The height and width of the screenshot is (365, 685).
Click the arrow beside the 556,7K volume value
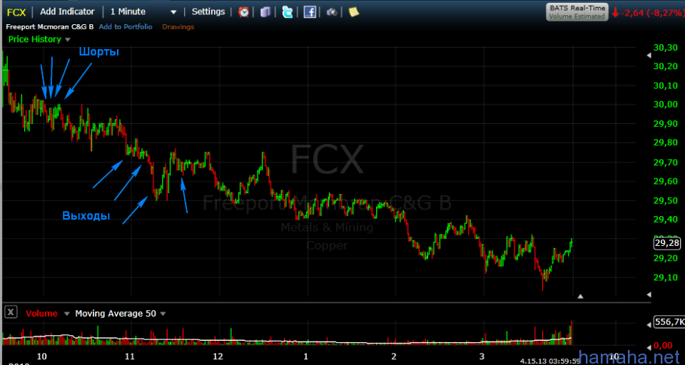[x=649, y=324]
